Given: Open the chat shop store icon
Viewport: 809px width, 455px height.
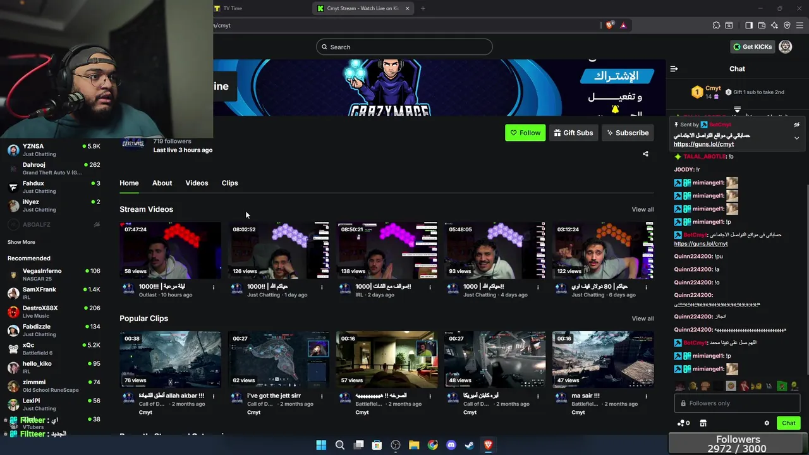Looking at the screenshot, I should click(703, 423).
